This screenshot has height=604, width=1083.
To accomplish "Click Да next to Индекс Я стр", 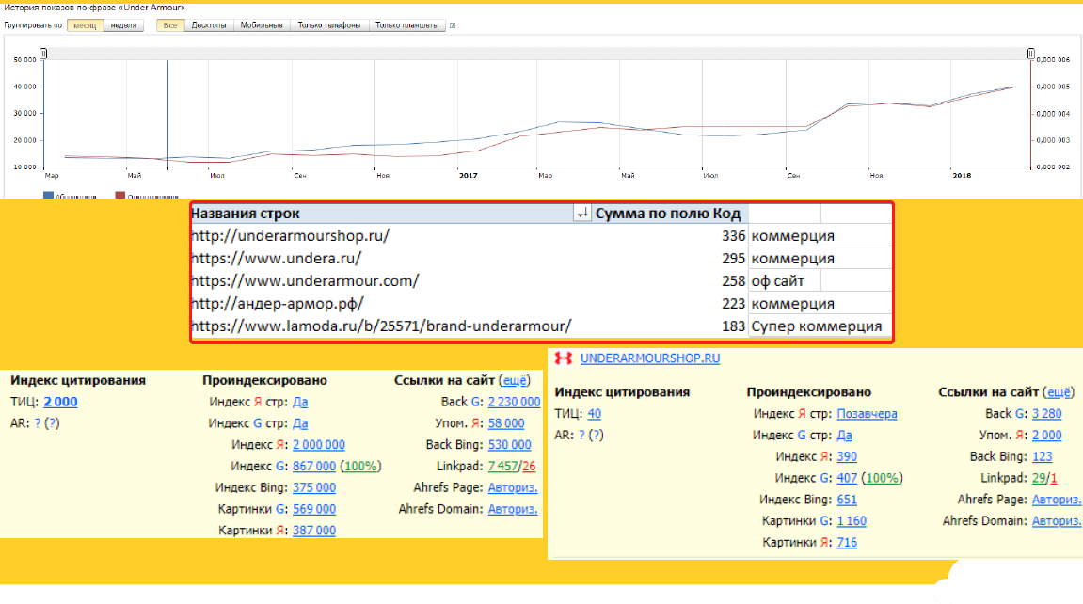I will (x=300, y=402).
